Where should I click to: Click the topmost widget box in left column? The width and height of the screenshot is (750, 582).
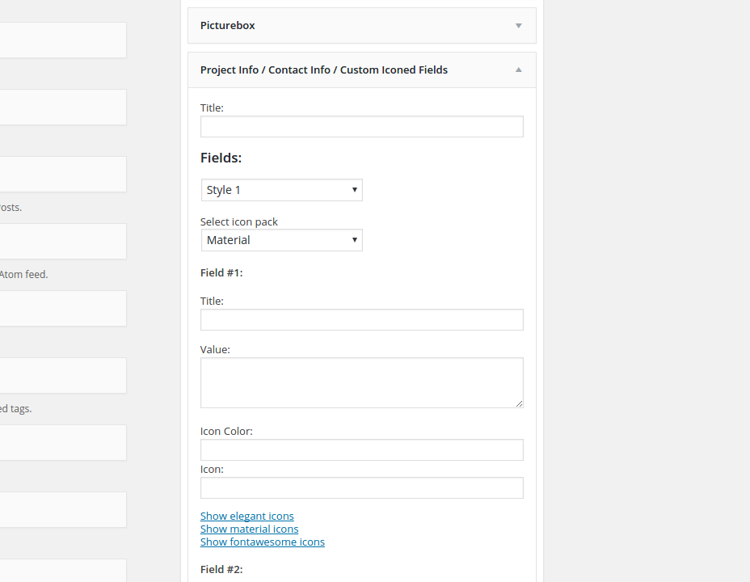point(62,40)
